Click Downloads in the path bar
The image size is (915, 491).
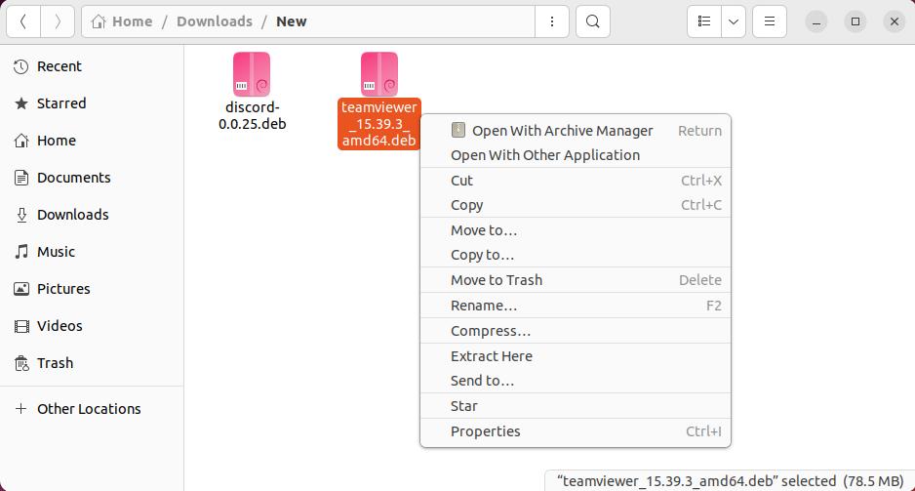pos(215,21)
